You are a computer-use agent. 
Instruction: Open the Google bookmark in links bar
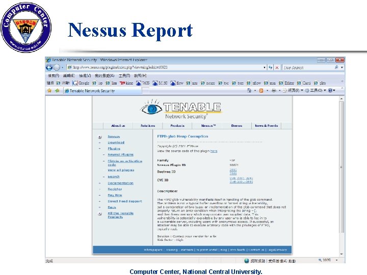coord(81,83)
